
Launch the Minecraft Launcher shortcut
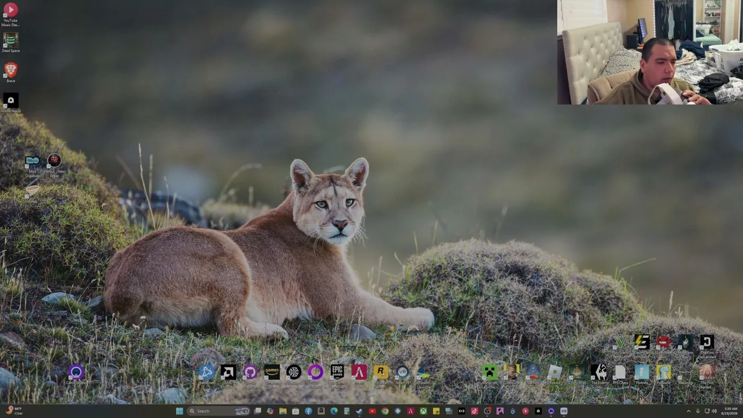coord(489,376)
